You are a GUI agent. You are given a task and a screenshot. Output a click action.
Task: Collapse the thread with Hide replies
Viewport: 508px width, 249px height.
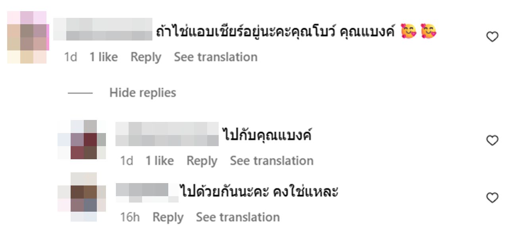[142, 93]
